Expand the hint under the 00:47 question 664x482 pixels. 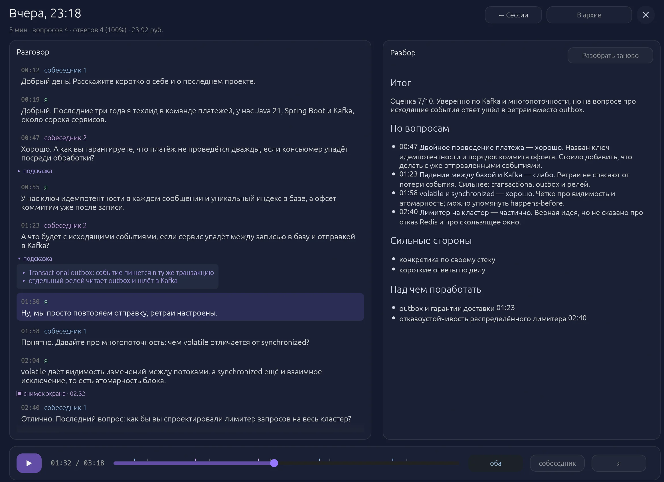35,171
